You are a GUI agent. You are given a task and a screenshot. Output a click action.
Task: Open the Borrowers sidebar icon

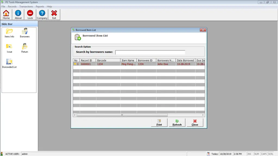[x=24, y=32]
